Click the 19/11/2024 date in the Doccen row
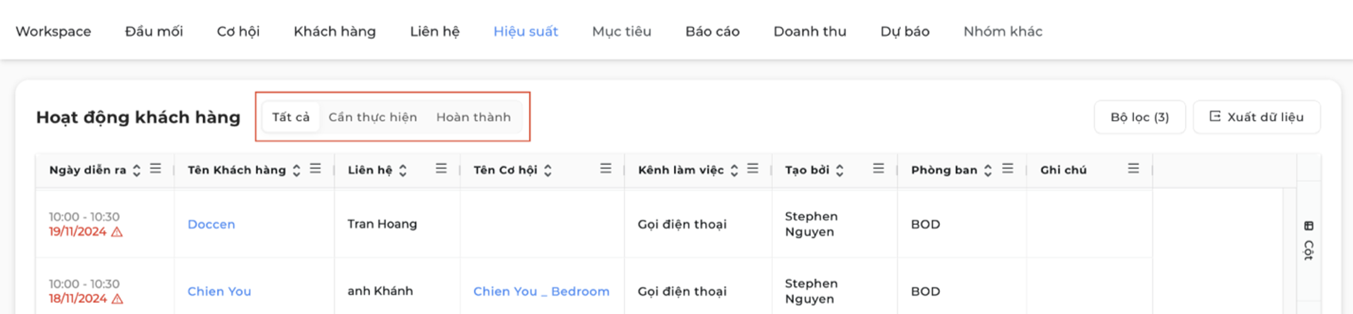Screen dimensions: 1353x314 tap(78, 232)
